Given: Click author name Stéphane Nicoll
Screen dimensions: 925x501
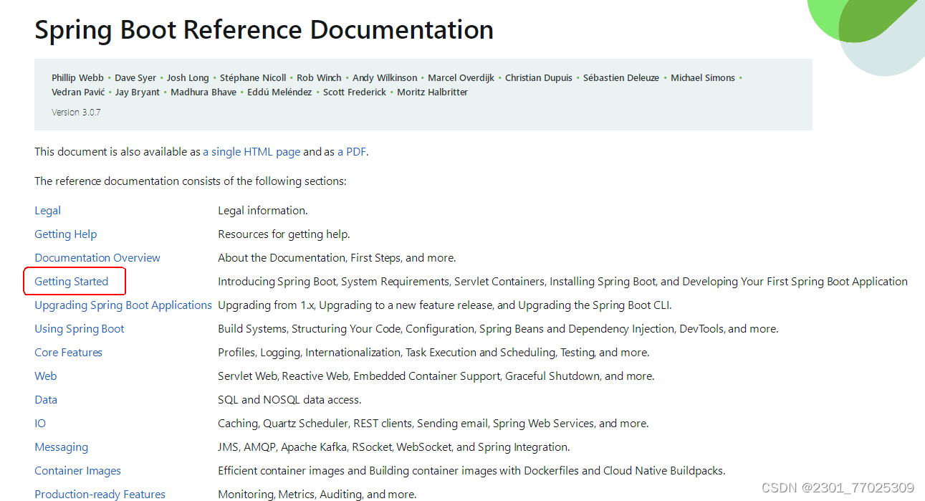Looking at the screenshot, I should pyautogui.click(x=253, y=78).
